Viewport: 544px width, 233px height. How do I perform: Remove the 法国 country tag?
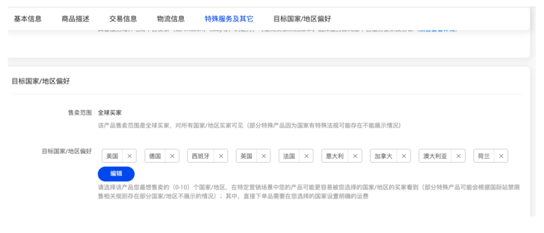[306, 156]
